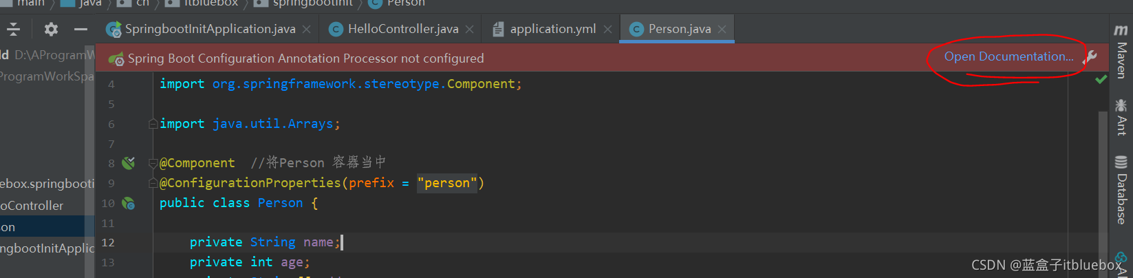Hide the project panel using minus icon
The width and height of the screenshot is (1133, 278).
(x=80, y=29)
